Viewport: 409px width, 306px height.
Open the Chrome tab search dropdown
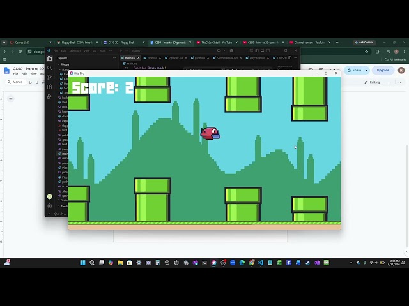coord(4,43)
